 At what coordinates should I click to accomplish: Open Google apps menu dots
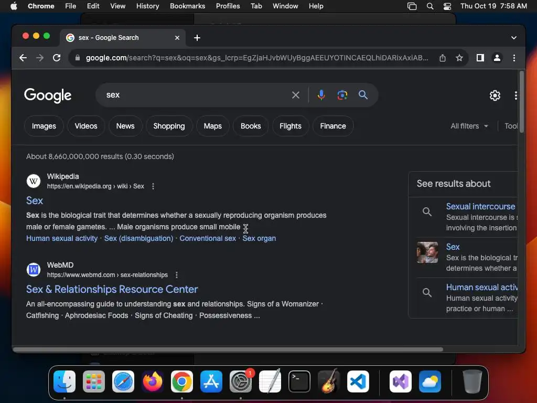[x=516, y=96]
